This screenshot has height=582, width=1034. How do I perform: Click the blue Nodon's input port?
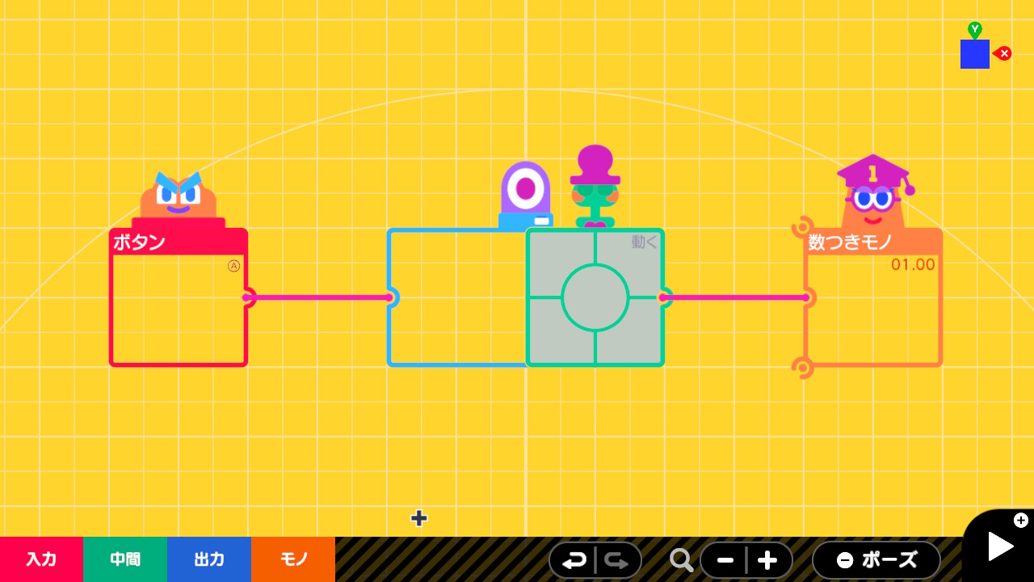[390, 297]
